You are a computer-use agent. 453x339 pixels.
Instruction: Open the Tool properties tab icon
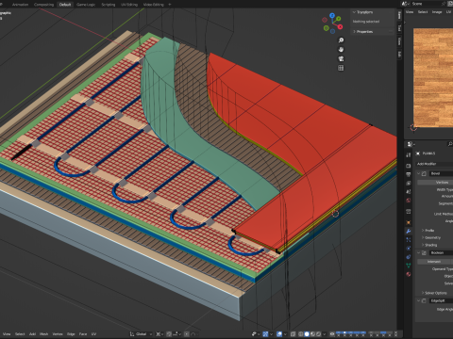[409, 154]
